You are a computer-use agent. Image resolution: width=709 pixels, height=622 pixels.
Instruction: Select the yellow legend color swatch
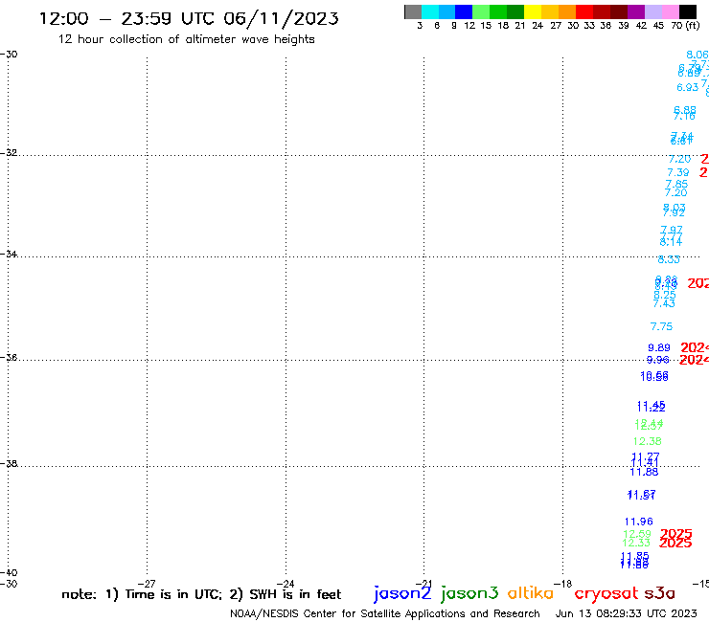[533, 11]
